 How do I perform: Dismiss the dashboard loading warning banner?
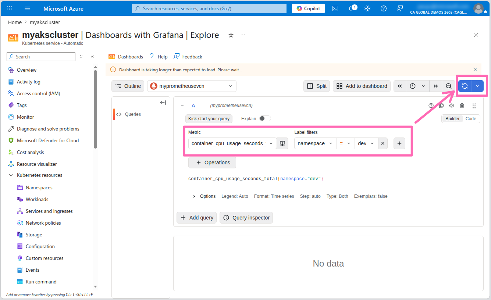pos(475,69)
